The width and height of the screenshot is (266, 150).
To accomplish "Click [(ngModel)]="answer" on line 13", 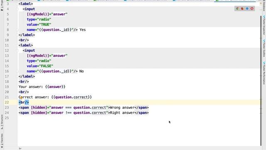I will click(x=47, y=55).
